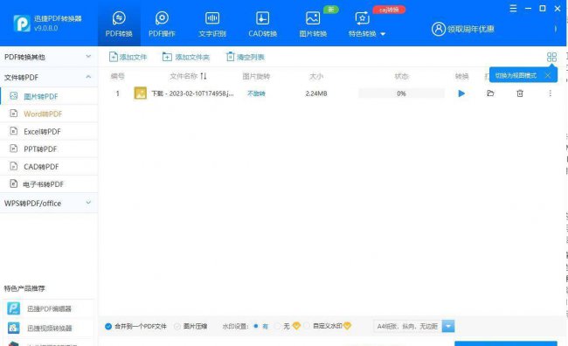Click the 迅捷视频转换器 product icon
This screenshot has width=568, height=346.
[14, 328]
